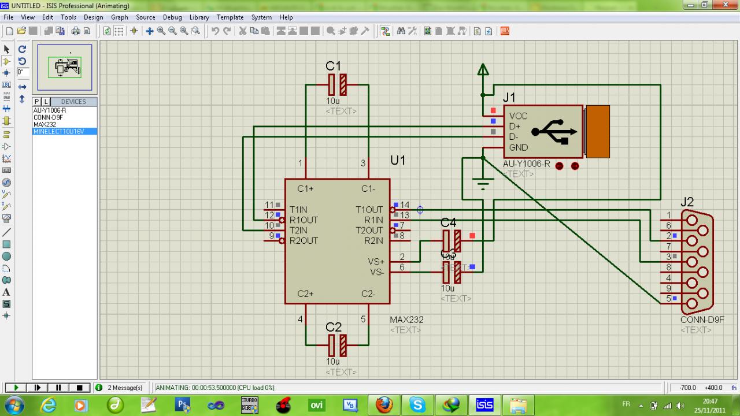This screenshot has width=740, height=416.
Task: Stop the animation simulation
Action: tap(80, 388)
